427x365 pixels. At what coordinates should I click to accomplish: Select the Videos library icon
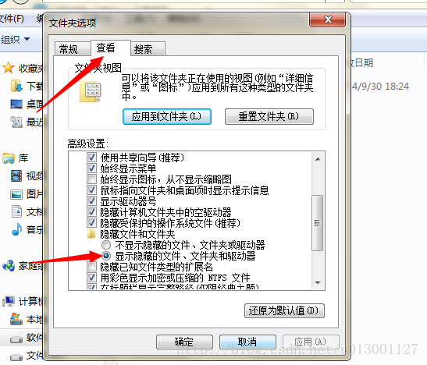(x=16, y=175)
